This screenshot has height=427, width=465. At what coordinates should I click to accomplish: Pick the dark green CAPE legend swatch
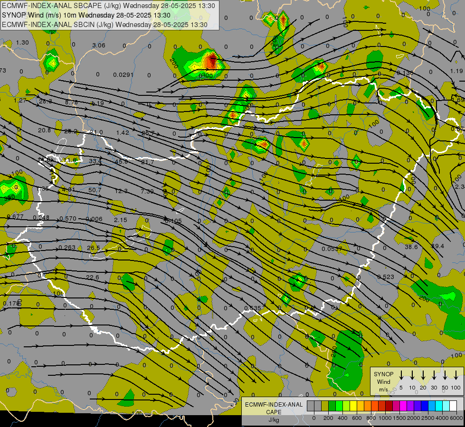point(332,406)
